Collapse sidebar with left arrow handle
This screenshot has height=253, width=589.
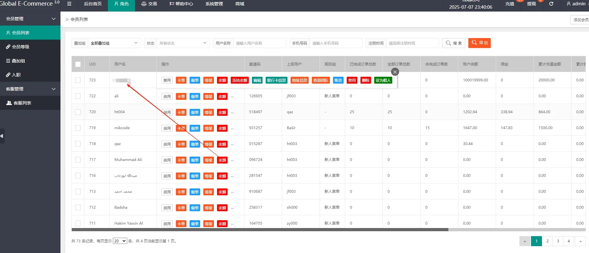point(2,136)
